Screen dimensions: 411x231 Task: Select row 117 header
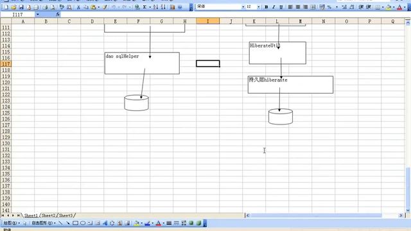[x=6, y=64]
